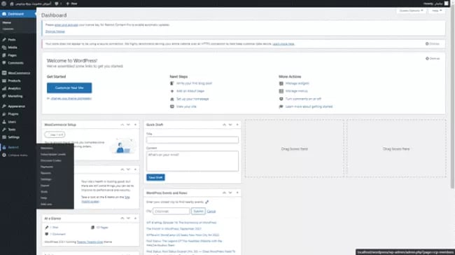Move Quick Draft panel down

click(x=230, y=125)
